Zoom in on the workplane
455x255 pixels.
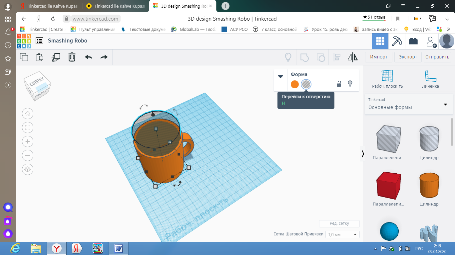[28, 141]
